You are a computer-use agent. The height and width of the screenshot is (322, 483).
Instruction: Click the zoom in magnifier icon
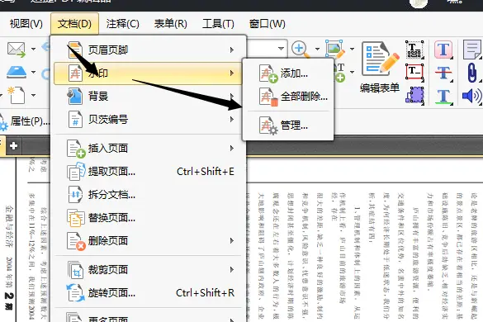[x=301, y=50]
